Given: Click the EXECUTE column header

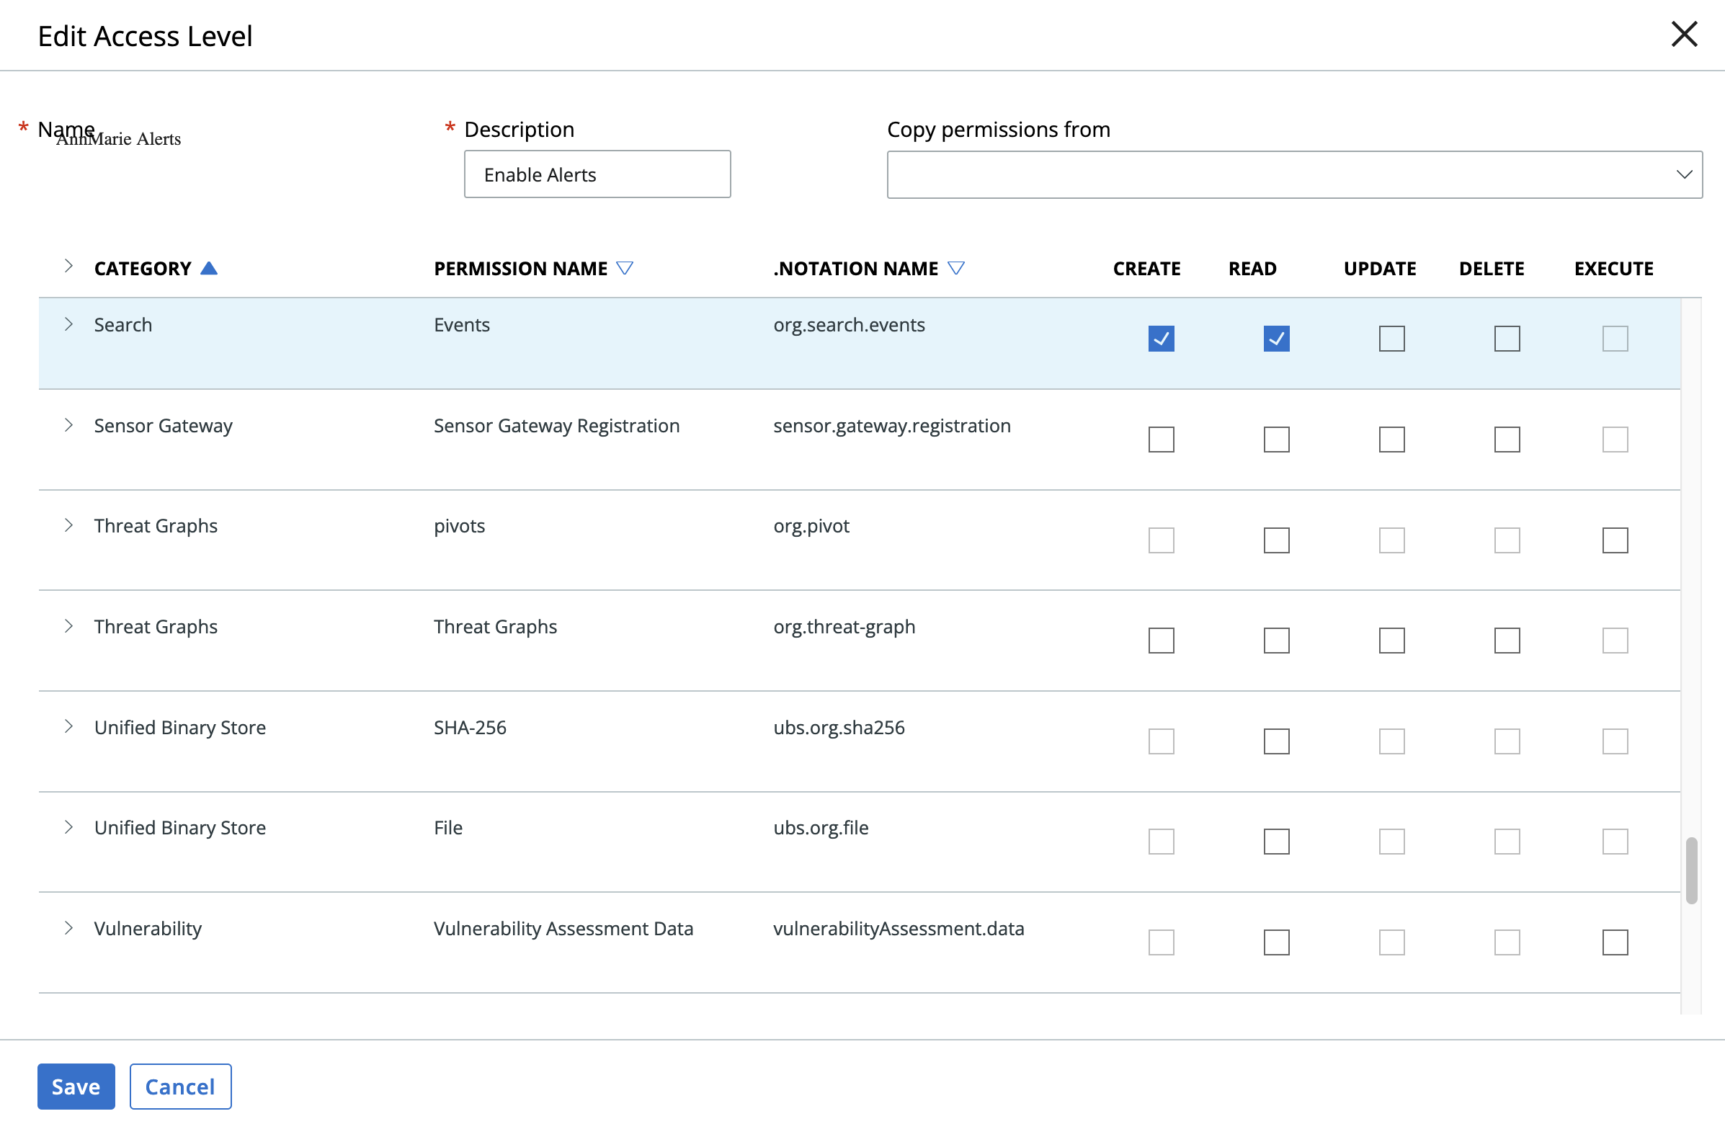Looking at the screenshot, I should [1613, 268].
